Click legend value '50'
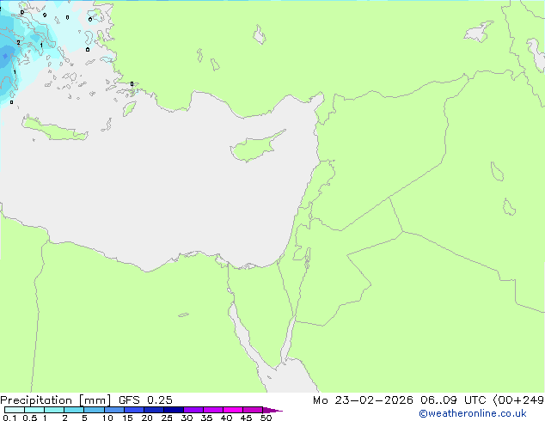 click(266, 418)
